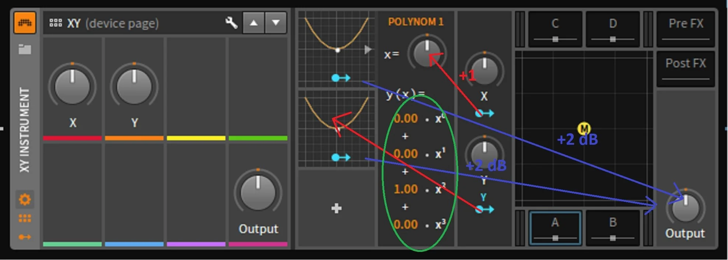Go to next remote page with down arrow
Screen dimensions: 728x260
[276, 23]
